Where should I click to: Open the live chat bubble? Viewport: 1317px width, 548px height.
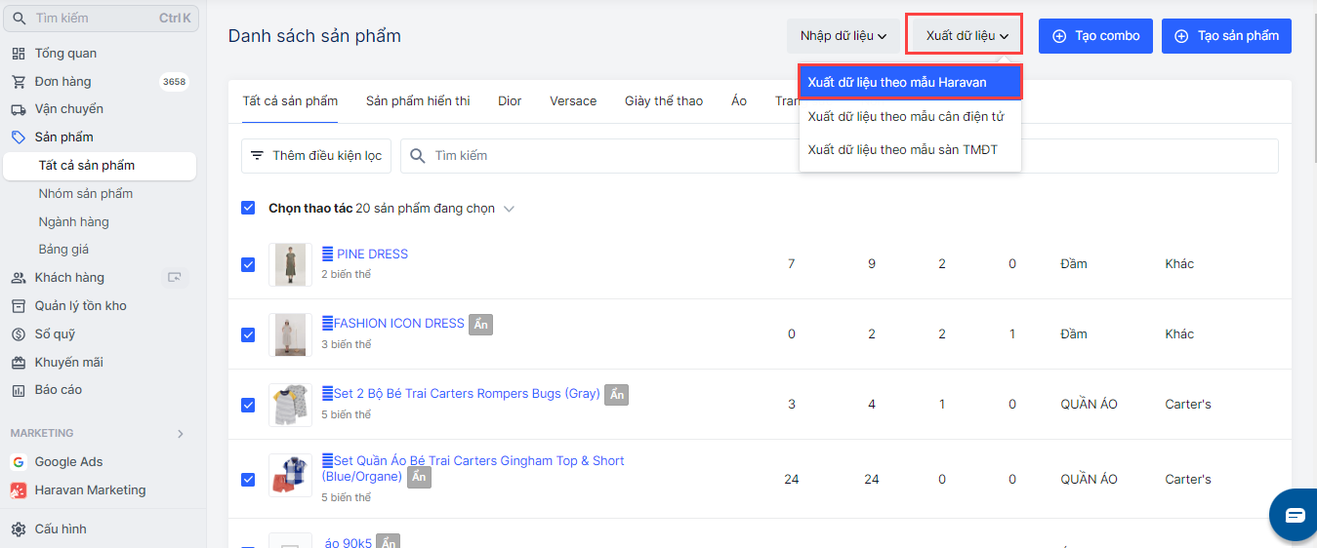click(x=1295, y=515)
